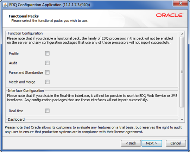Click the Parse and Standardize label

click(26, 72)
